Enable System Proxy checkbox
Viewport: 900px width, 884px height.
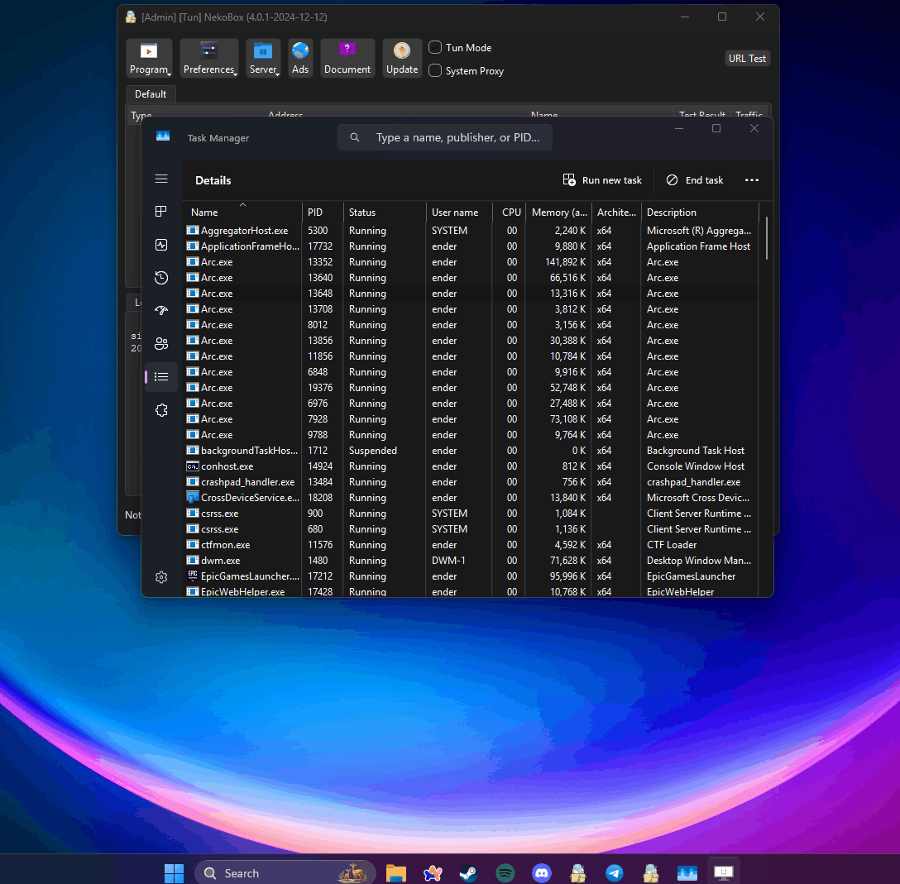(435, 70)
